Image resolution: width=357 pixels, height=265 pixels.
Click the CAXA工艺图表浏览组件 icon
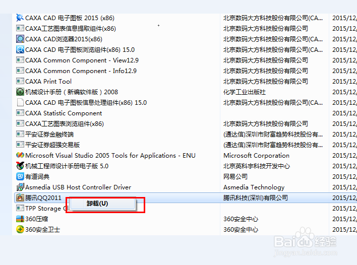pyautogui.click(x=20, y=123)
